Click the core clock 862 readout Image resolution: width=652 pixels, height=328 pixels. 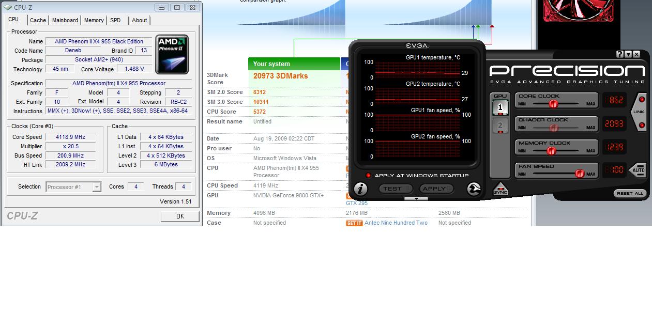[614, 100]
